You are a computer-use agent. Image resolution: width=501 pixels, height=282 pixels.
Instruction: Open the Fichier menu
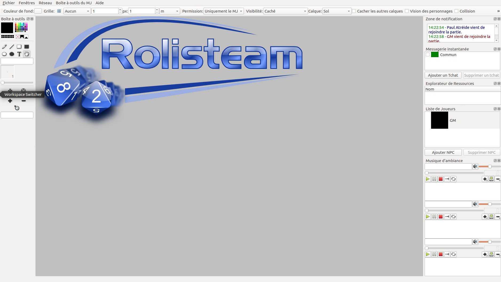coord(9,3)
